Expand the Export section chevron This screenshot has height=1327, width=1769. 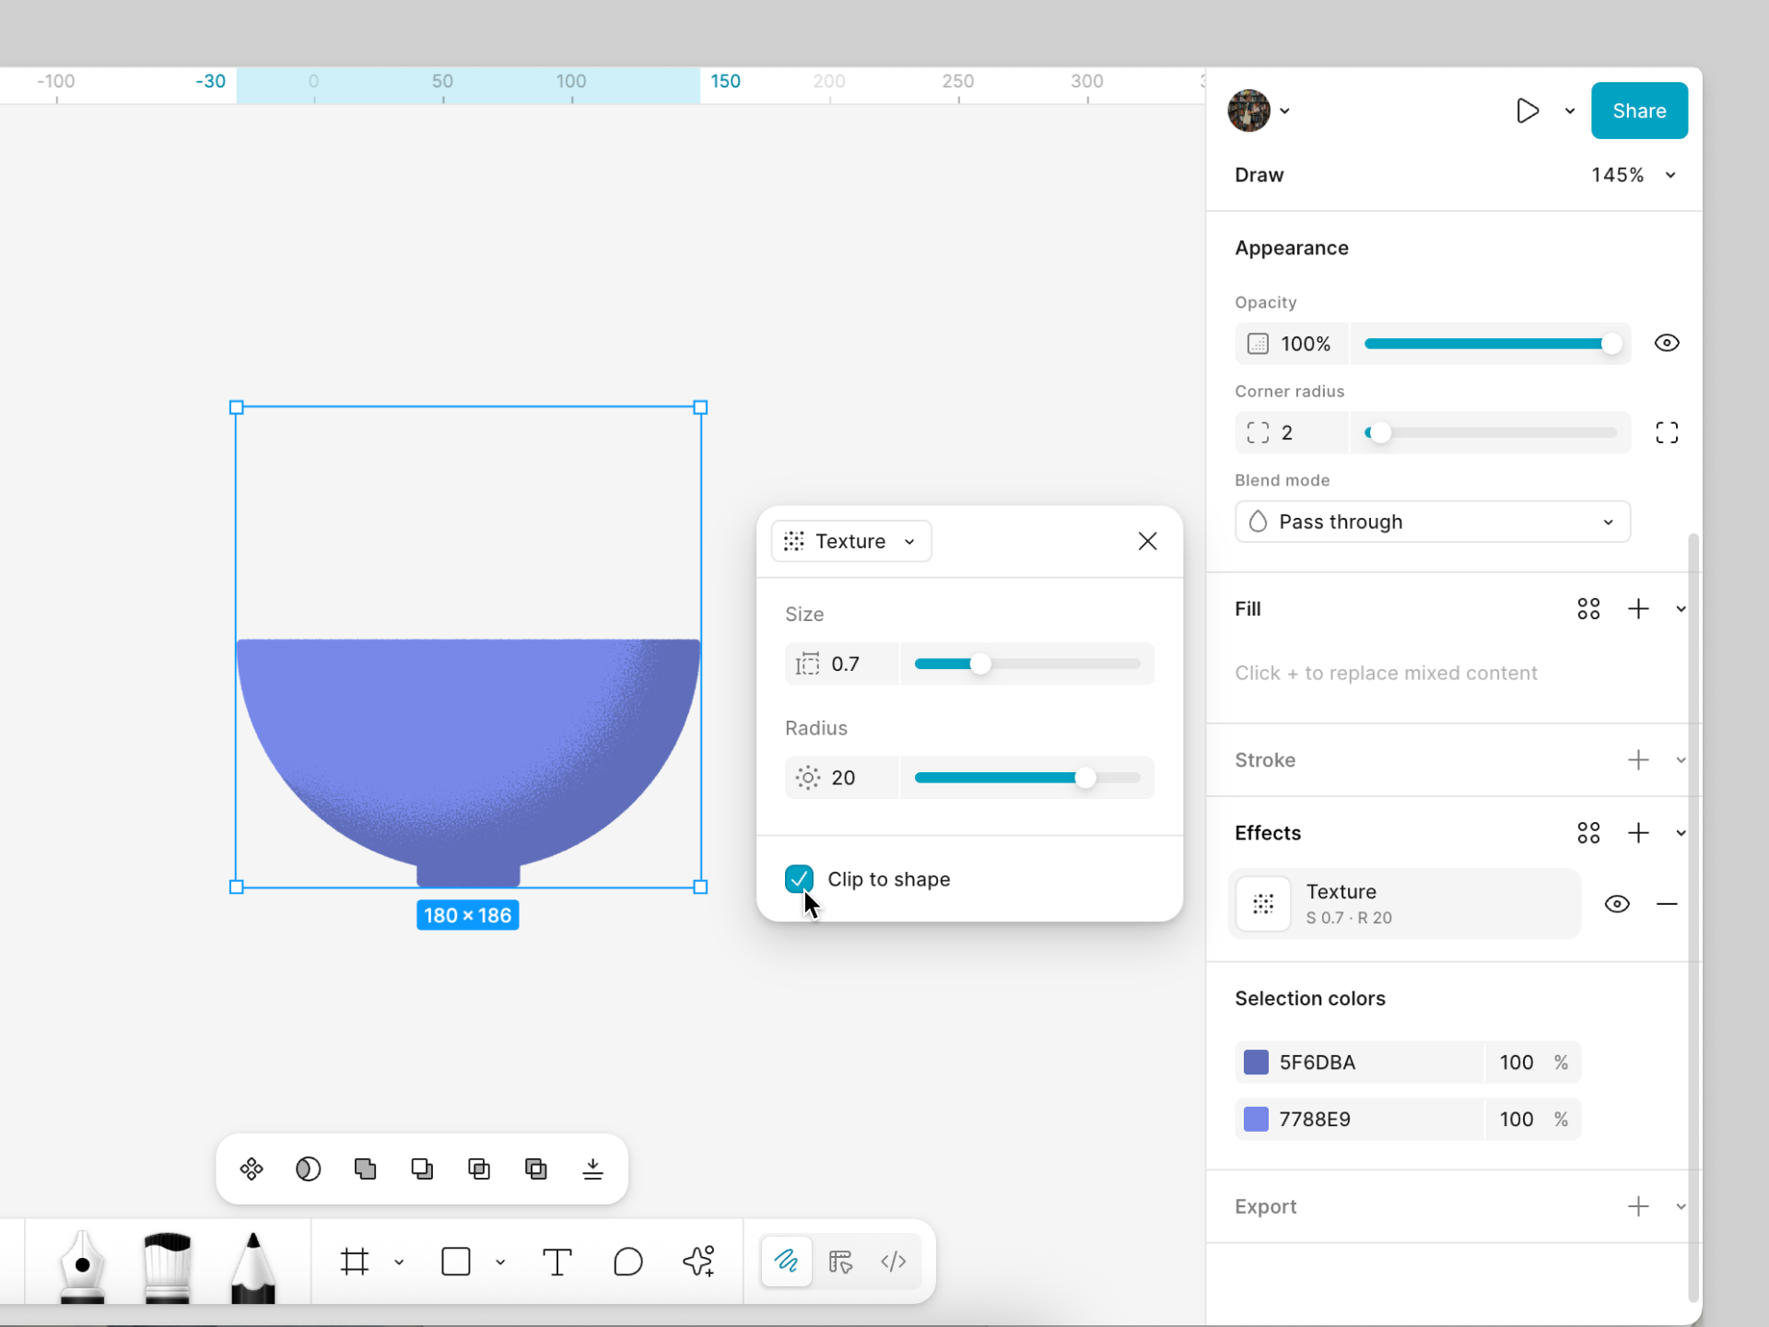[1681, 1207]
